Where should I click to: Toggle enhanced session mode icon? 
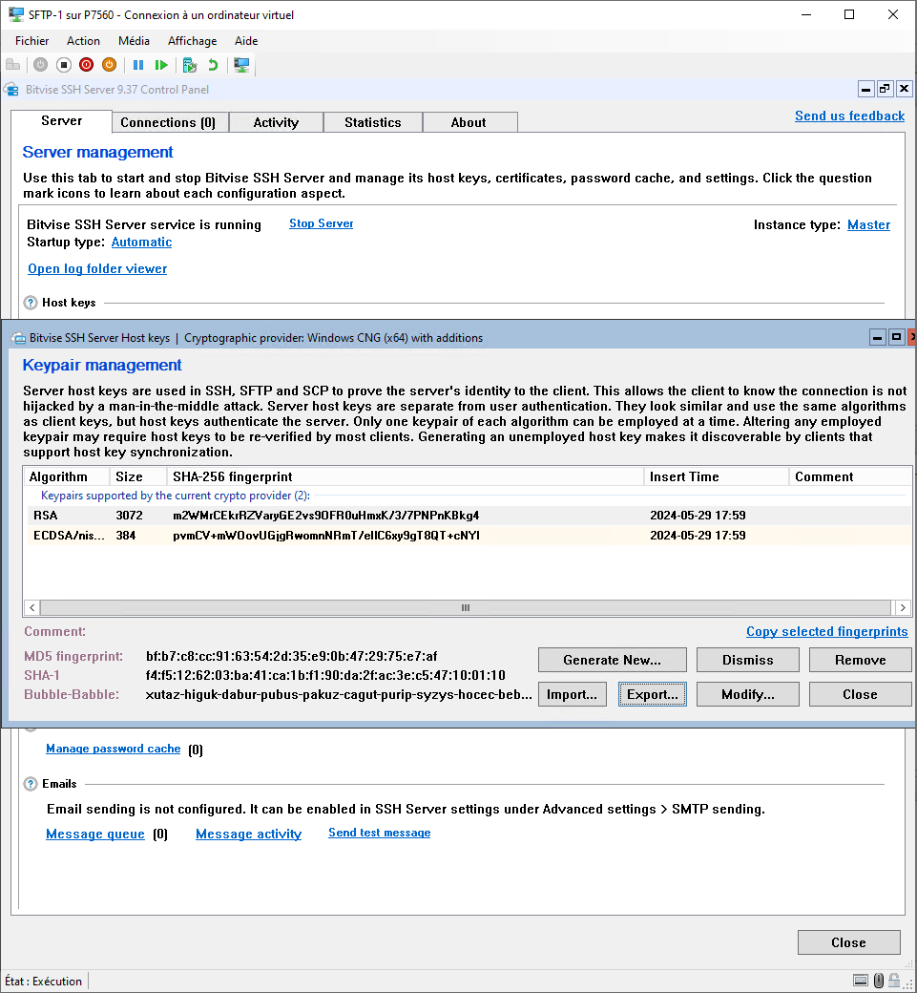(241, 65)
